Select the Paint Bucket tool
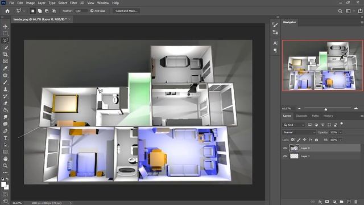The height and width of the screenshot is (205, 364). click(5, 110)
